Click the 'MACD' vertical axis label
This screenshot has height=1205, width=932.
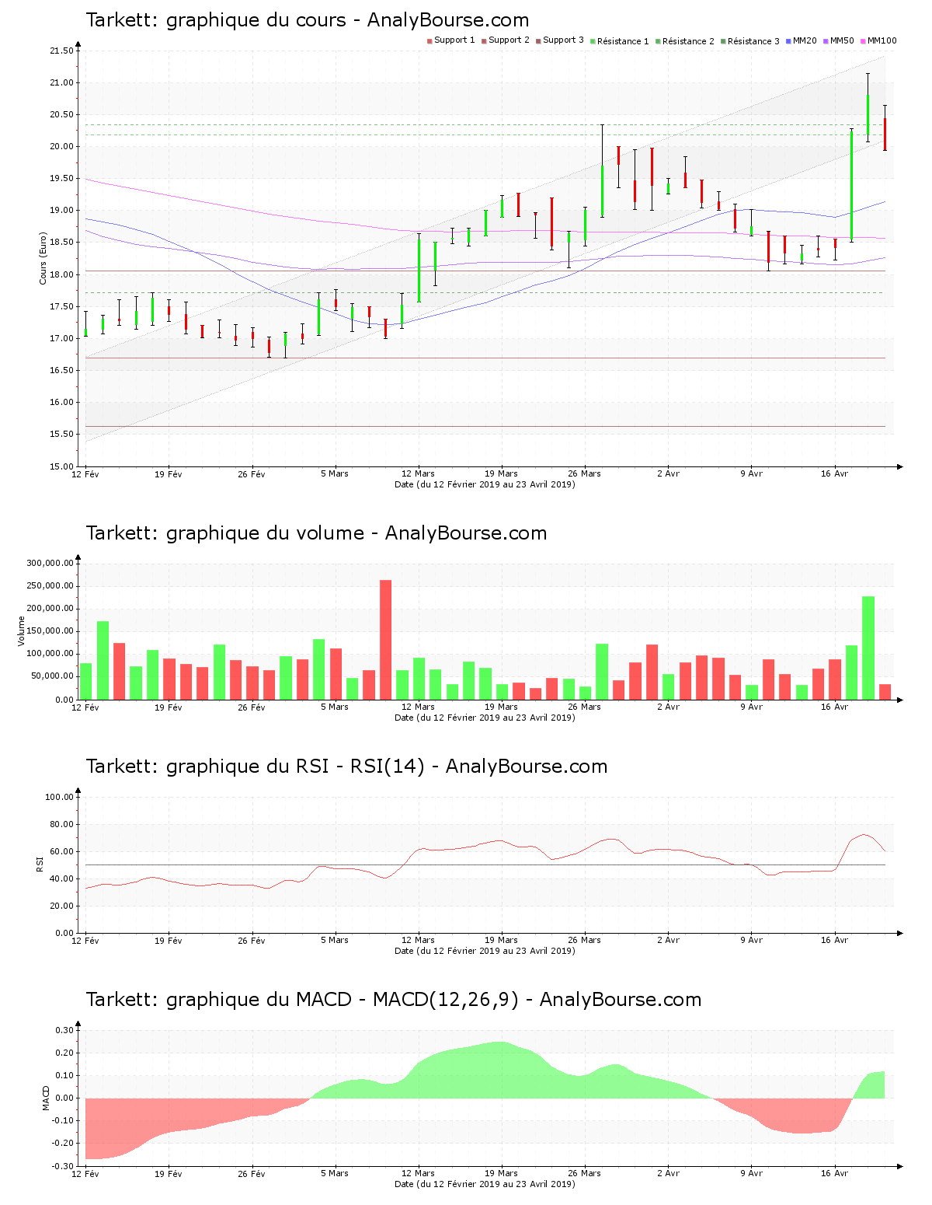[x=46, y=1098]
